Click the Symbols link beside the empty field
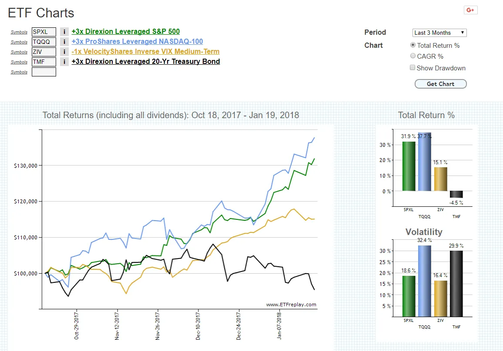Viewport: 503px width, 351px height. coord(19,72)
